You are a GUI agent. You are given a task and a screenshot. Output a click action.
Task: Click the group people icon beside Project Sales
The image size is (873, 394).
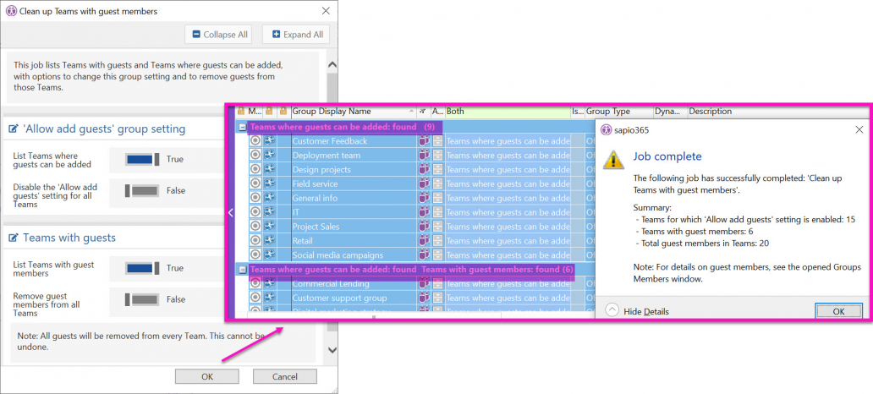pos(270,227)
